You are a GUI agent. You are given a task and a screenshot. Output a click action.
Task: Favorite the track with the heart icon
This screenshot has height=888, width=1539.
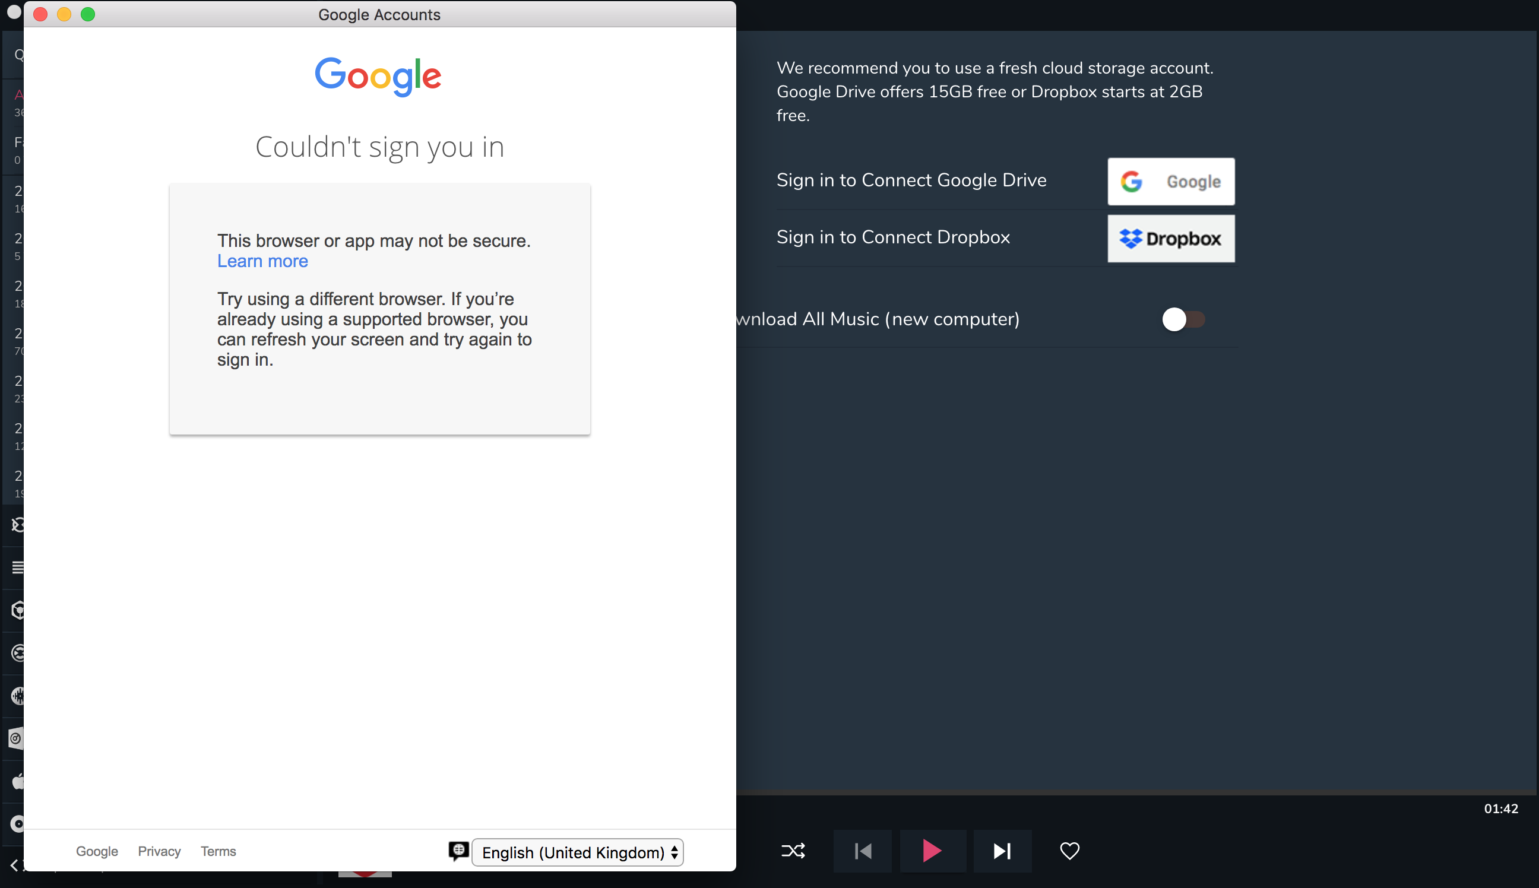(1069, 851)
